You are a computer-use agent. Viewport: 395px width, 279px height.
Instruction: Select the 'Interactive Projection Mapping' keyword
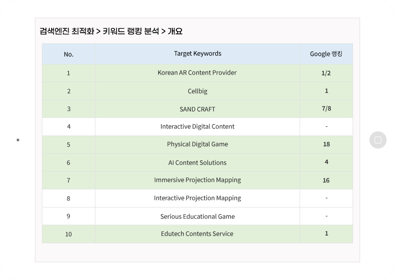point(197,198)
